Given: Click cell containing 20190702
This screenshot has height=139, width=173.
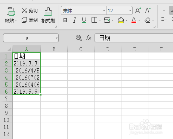Looking at the screenshot, I should (x=27, y=77).
